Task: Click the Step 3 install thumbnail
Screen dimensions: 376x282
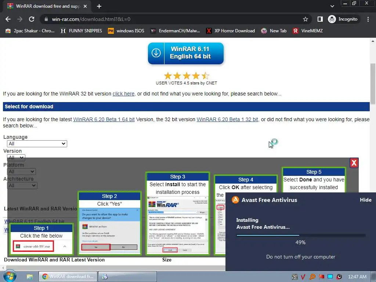Action: [178, 213]
